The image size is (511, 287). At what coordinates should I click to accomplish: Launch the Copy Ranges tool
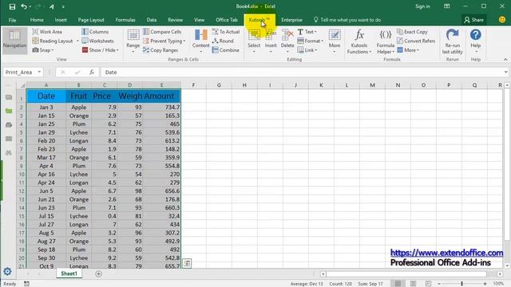[x=160, y=50]
